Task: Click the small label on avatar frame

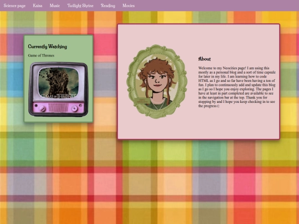Action: click(x=142, y=101)
